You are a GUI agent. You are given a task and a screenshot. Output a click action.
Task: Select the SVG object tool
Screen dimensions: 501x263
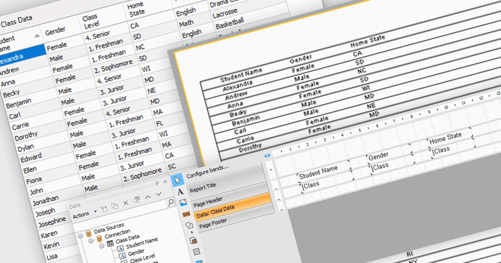click(x=186, y=214)
